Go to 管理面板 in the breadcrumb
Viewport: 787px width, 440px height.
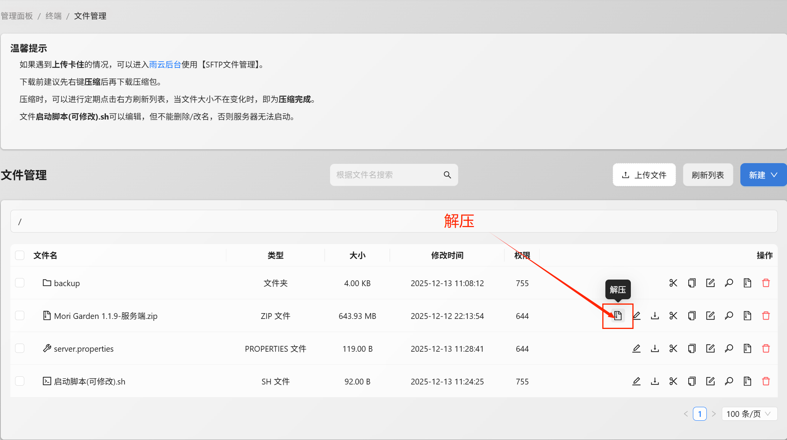point(17,16)
